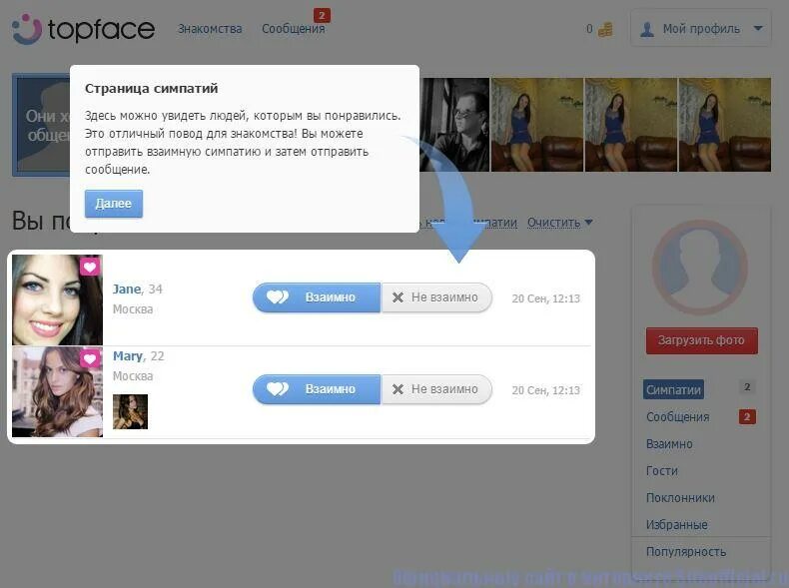The width and height of the screenshot is (789, 588).
Task: Open the black-and-white man photo in the strip
Action: [453, 125]
